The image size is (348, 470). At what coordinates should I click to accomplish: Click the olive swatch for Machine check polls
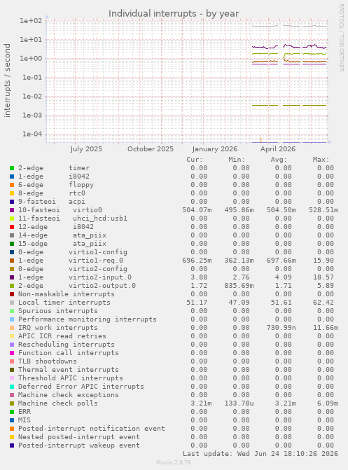tap(12, 403)
